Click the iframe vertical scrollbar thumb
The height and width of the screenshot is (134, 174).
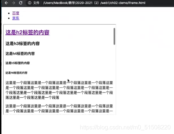click(114, 36)
